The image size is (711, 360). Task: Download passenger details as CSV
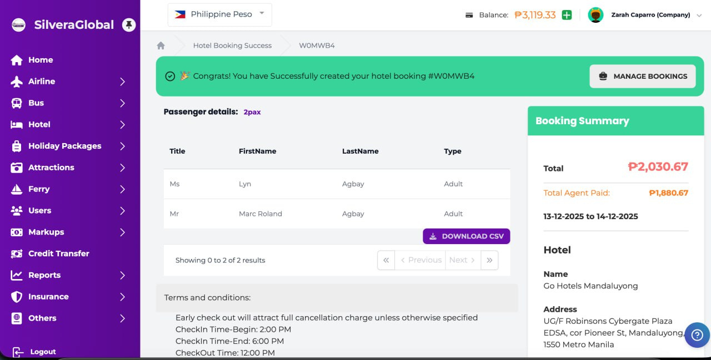pos(466,236)
